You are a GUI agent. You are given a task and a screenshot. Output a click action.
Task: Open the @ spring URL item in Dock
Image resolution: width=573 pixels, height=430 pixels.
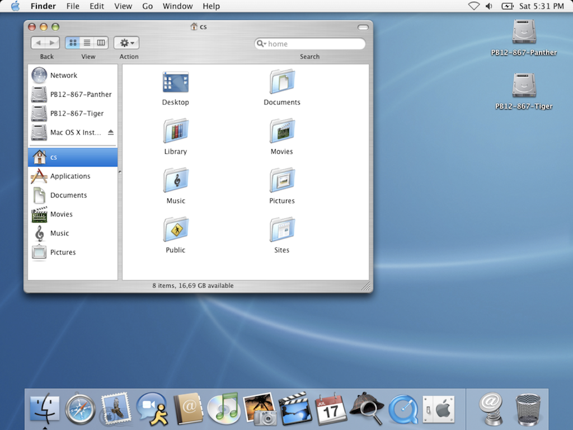pos(491,409)
